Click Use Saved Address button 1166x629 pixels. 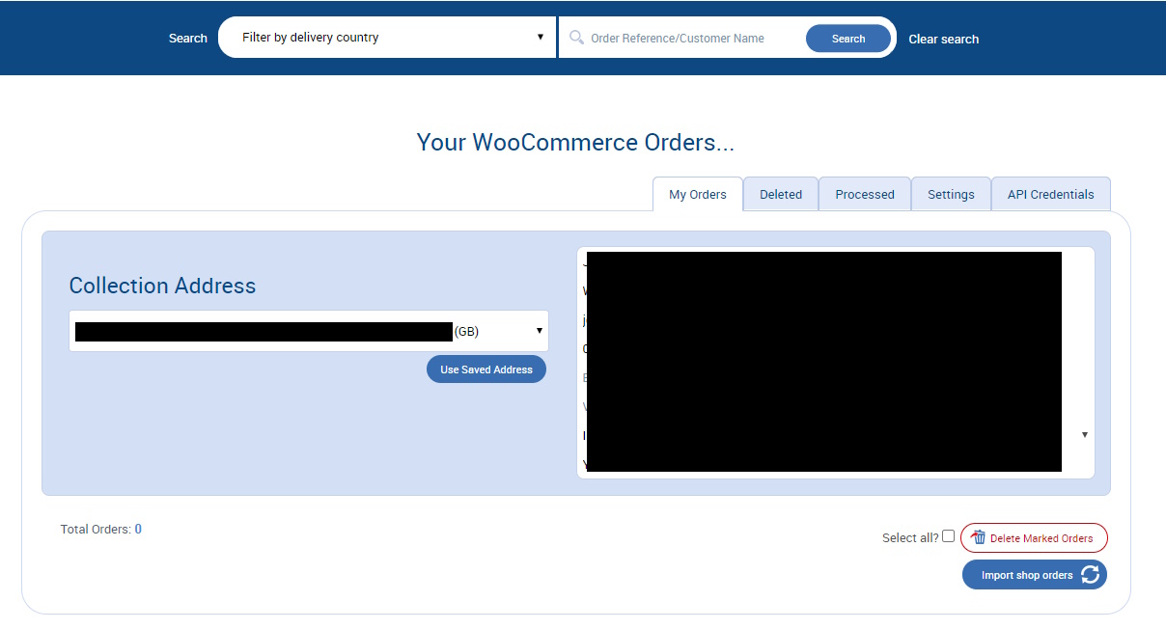(x=486, y=369)
